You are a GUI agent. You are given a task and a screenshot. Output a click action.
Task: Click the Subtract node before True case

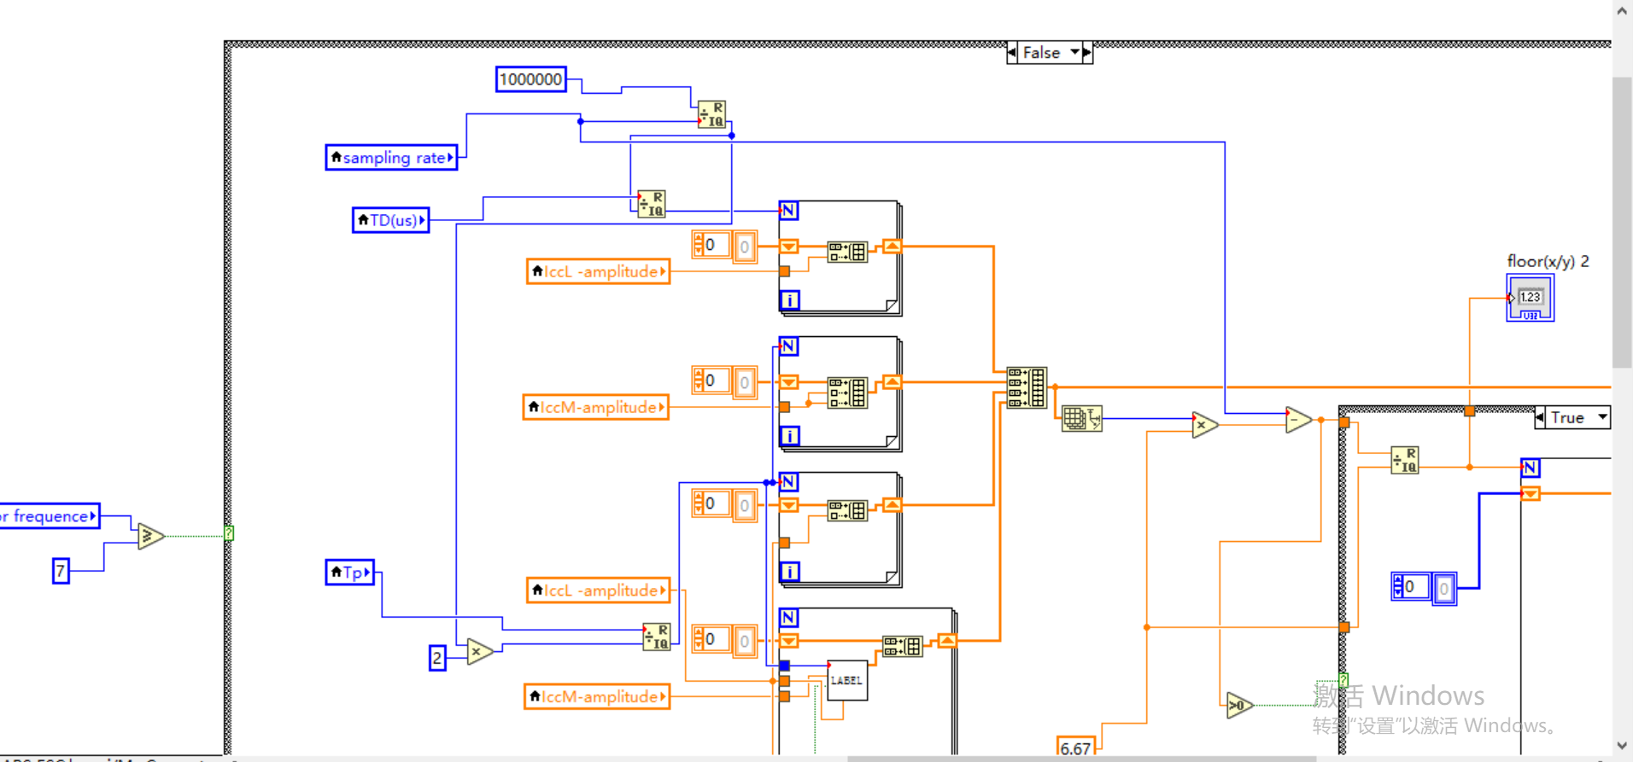click(1298, 419)
